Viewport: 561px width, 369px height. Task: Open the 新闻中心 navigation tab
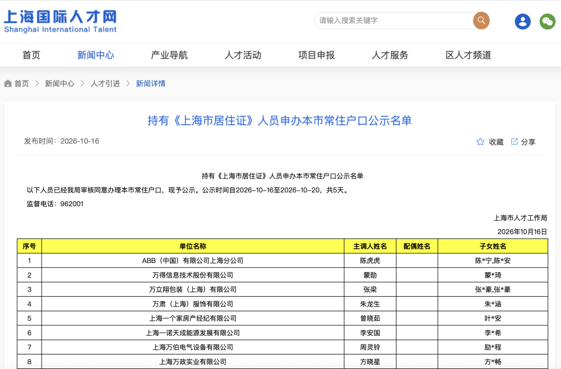point(96,55)
